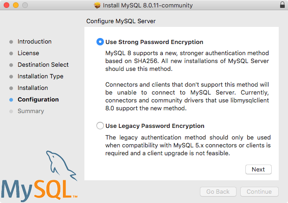Select Use Strong Password Encryption option

[100, 42]
